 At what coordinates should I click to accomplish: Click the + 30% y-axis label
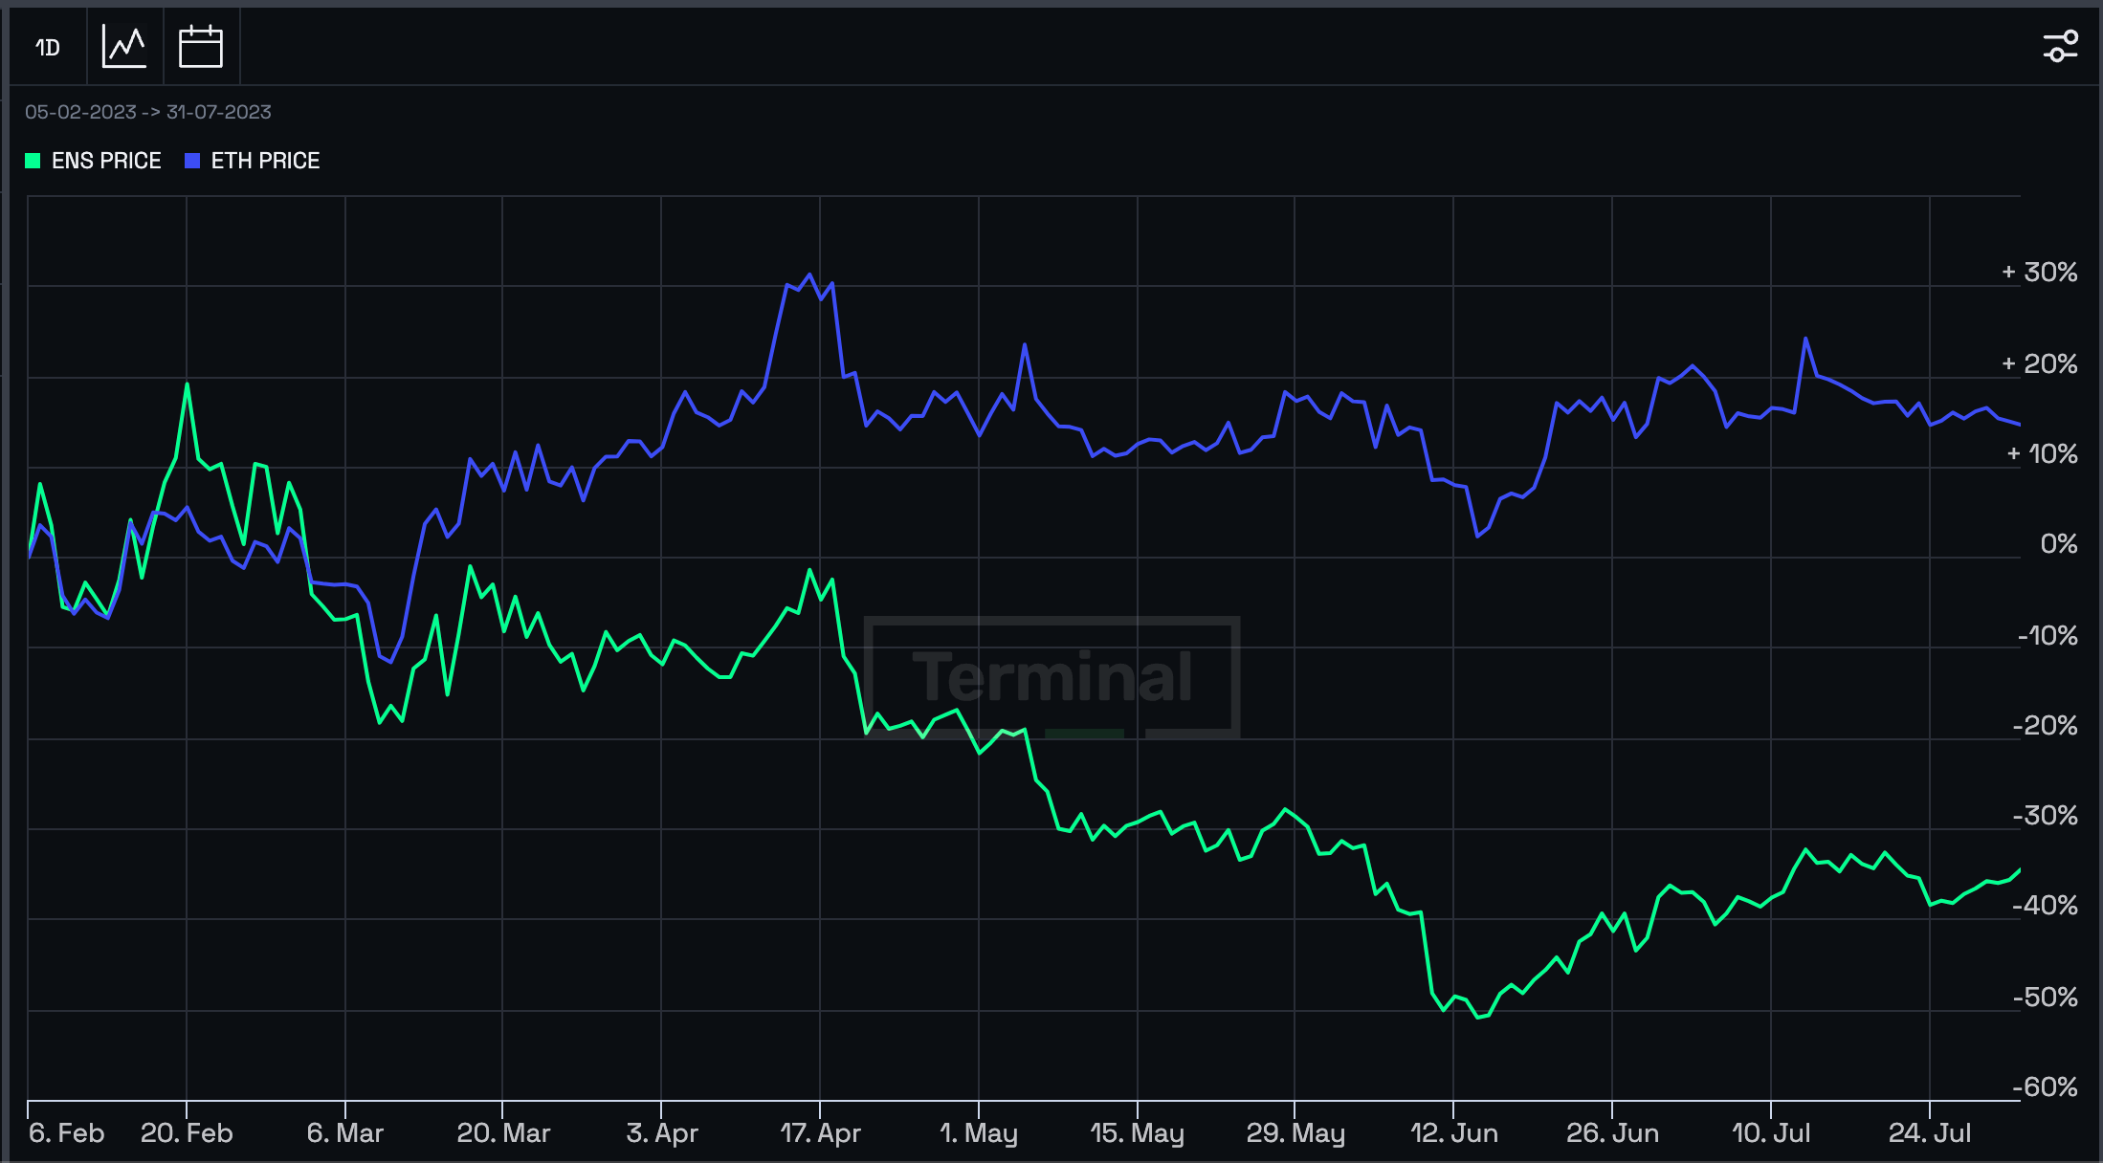point(2039,273)
